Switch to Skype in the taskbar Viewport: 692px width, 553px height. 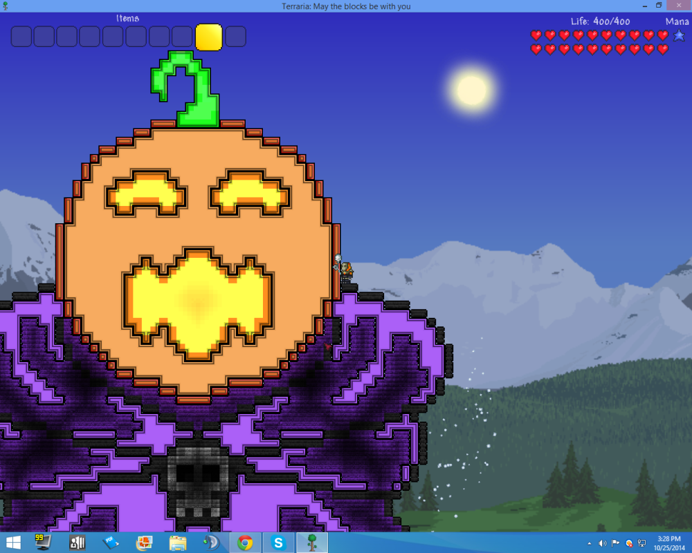tap(278, 543)
